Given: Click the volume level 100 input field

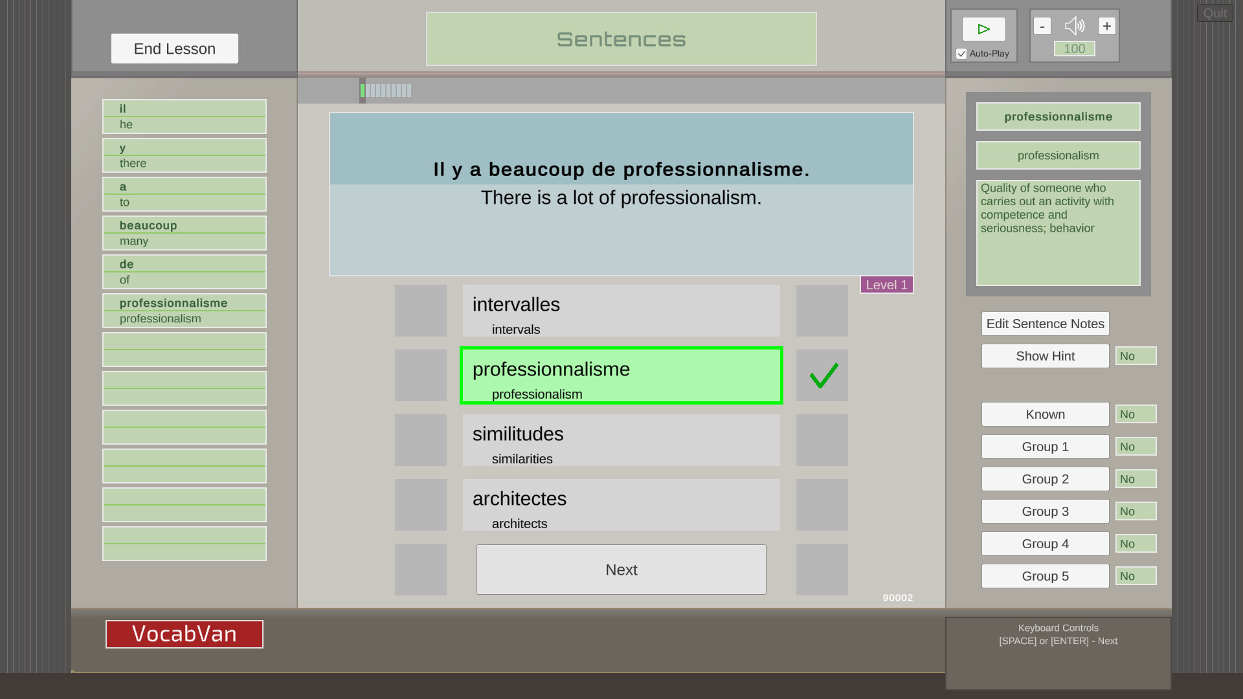Looking at the screenshot, I should pos(1075,49).
